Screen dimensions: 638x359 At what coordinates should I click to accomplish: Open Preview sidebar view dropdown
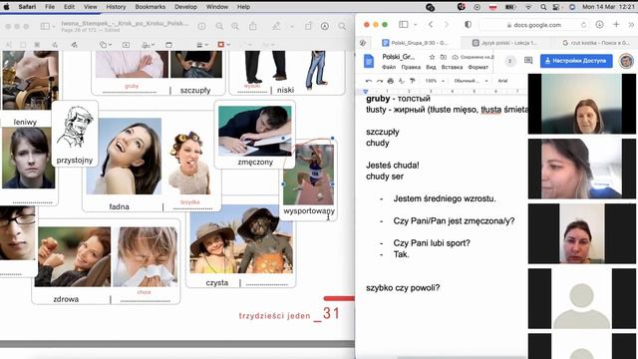[47, 26]
